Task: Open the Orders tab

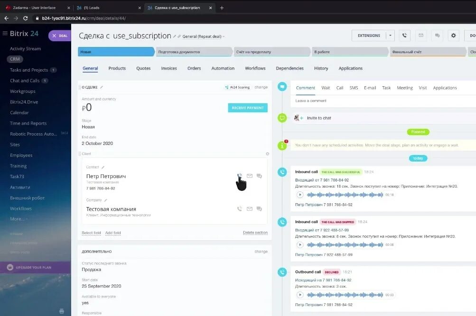Action: click(194, 68)
